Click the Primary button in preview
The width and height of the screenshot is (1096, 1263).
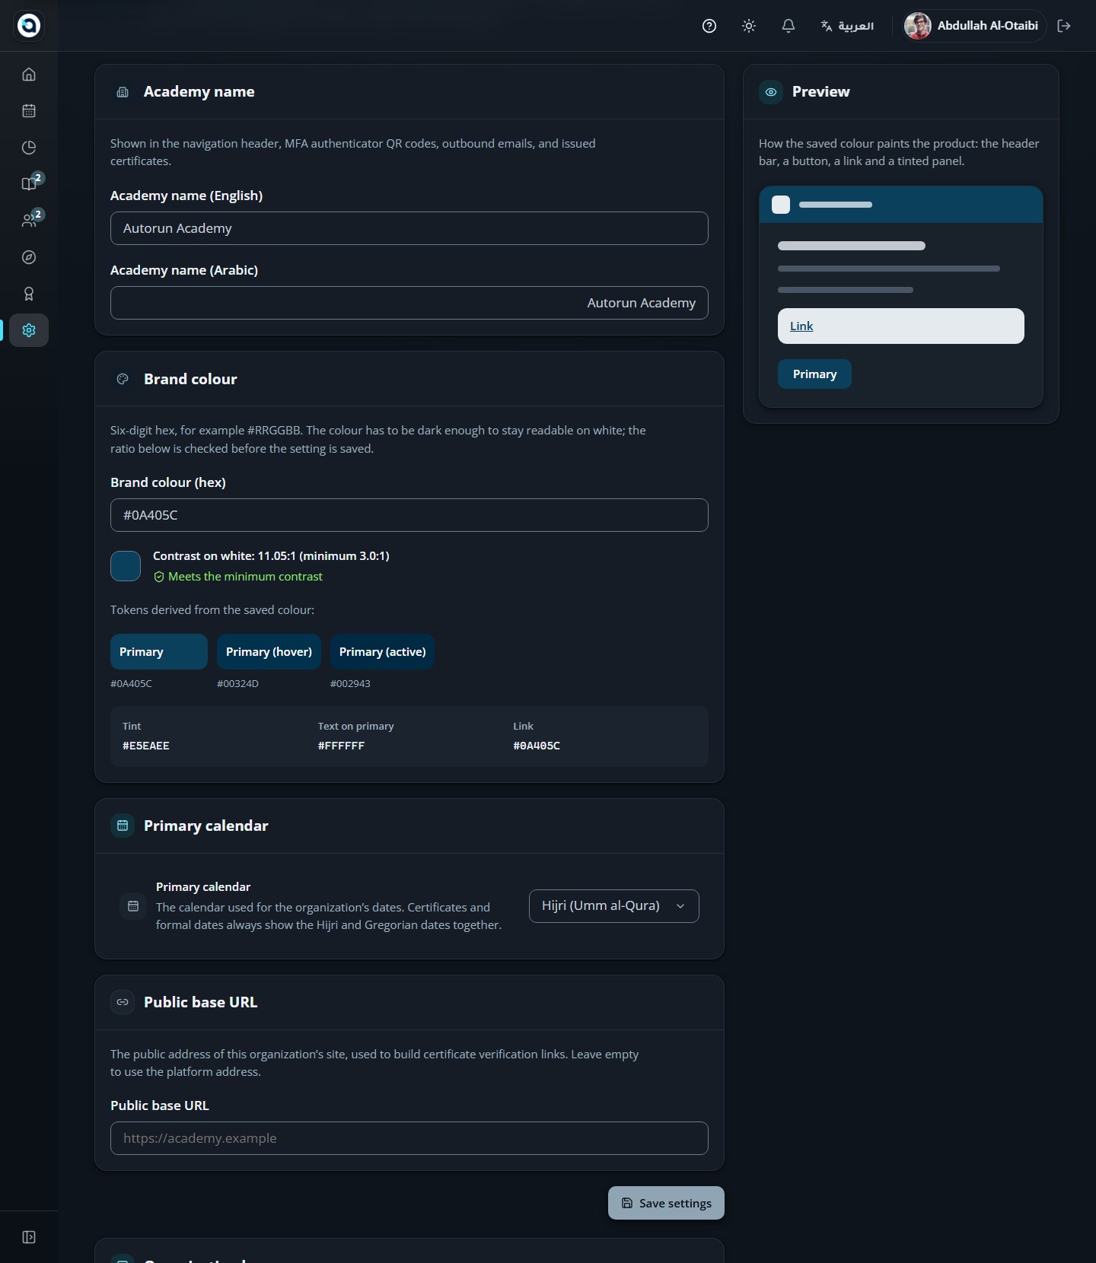814,374
